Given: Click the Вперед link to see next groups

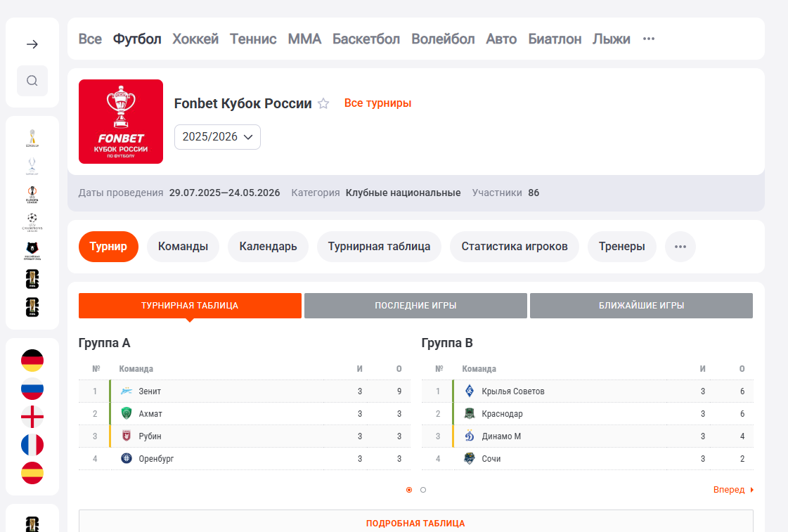Looking at the screenshot, I should [733, 490].
